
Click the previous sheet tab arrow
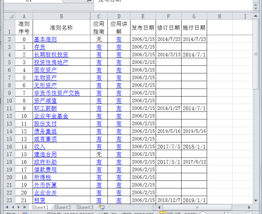pos(13,207)
